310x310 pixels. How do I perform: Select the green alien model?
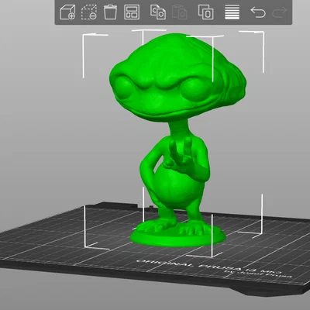(177, 139)
